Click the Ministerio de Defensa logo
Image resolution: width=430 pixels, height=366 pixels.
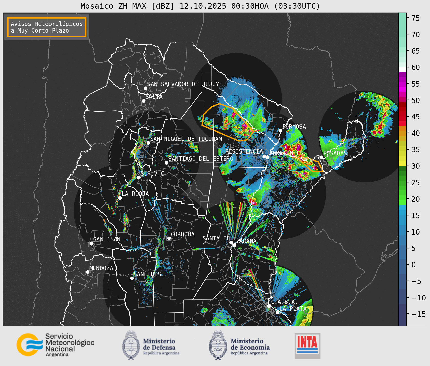[x=151, y=345]
